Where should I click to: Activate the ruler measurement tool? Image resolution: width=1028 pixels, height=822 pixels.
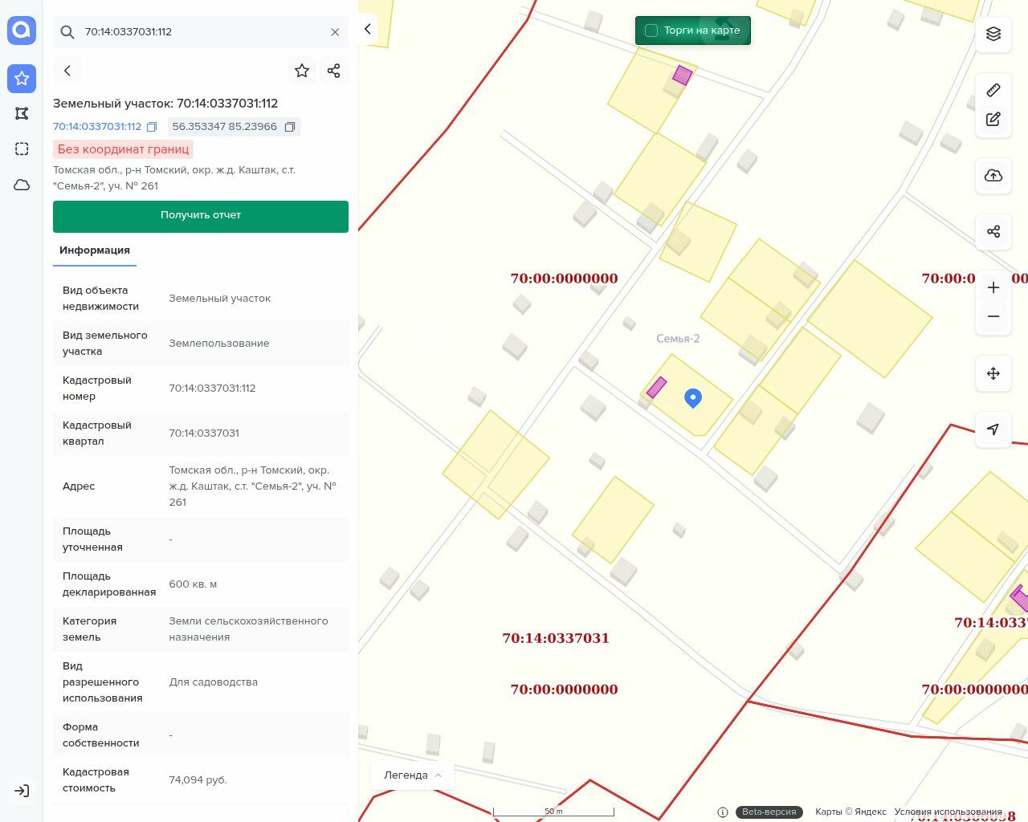[x=993, y=90]
